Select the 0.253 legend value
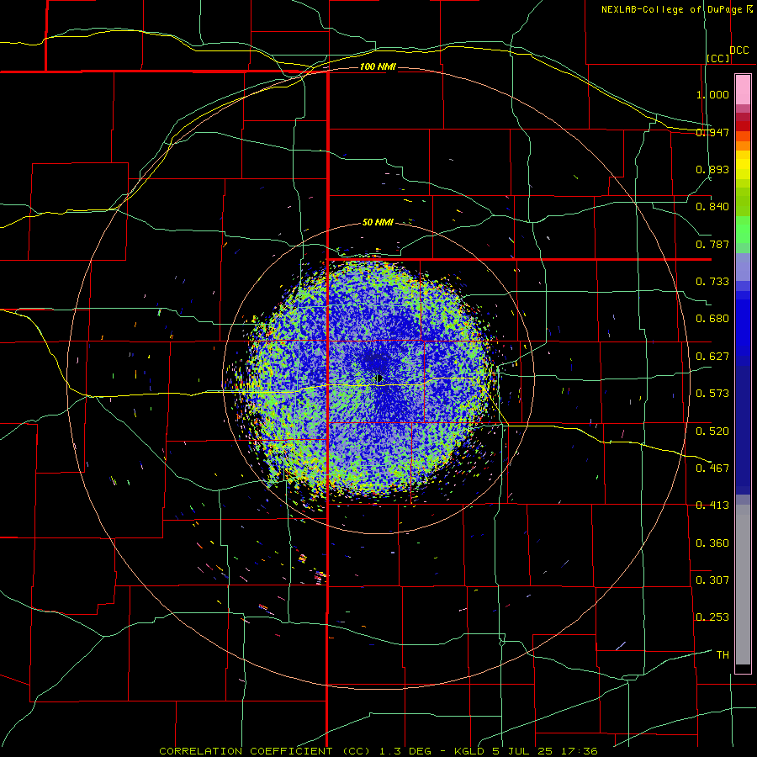The height and width of the screenshot is (757, 757). click(712, 617)
